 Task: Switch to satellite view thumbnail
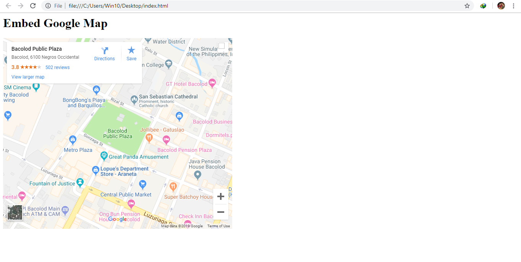[15, 212]
